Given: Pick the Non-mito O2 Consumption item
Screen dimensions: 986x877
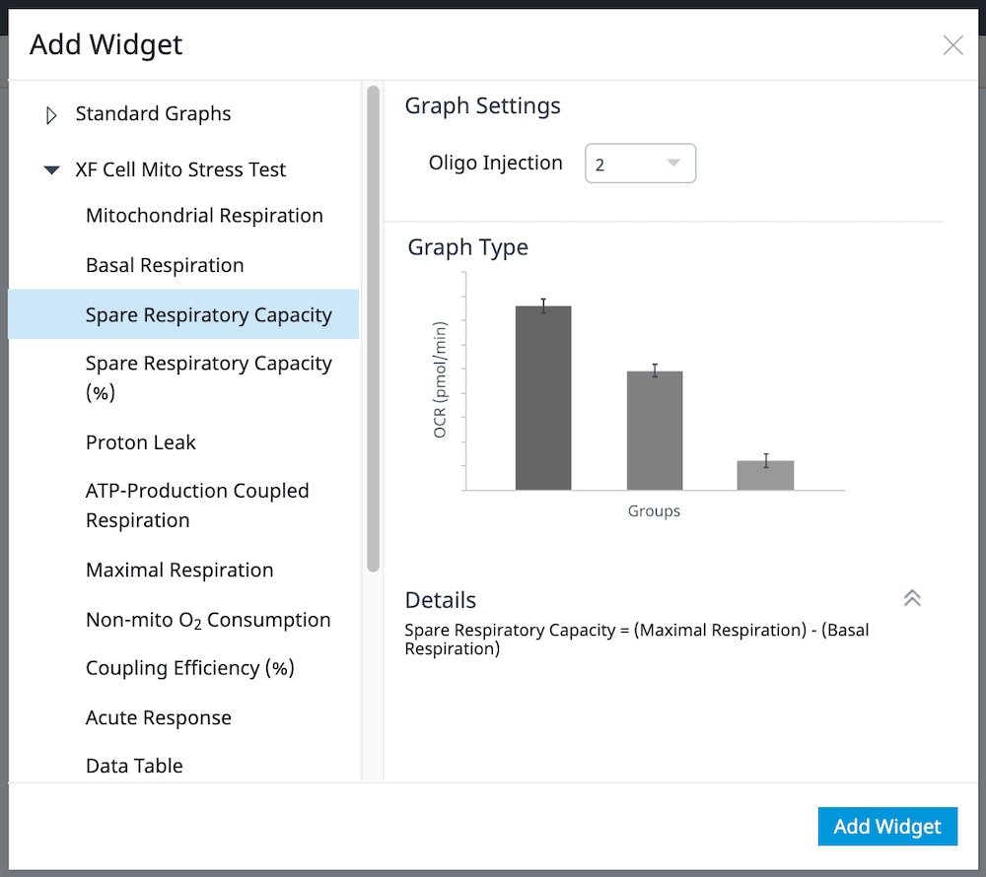Looking at the screenshot, I should coord(208,620).
